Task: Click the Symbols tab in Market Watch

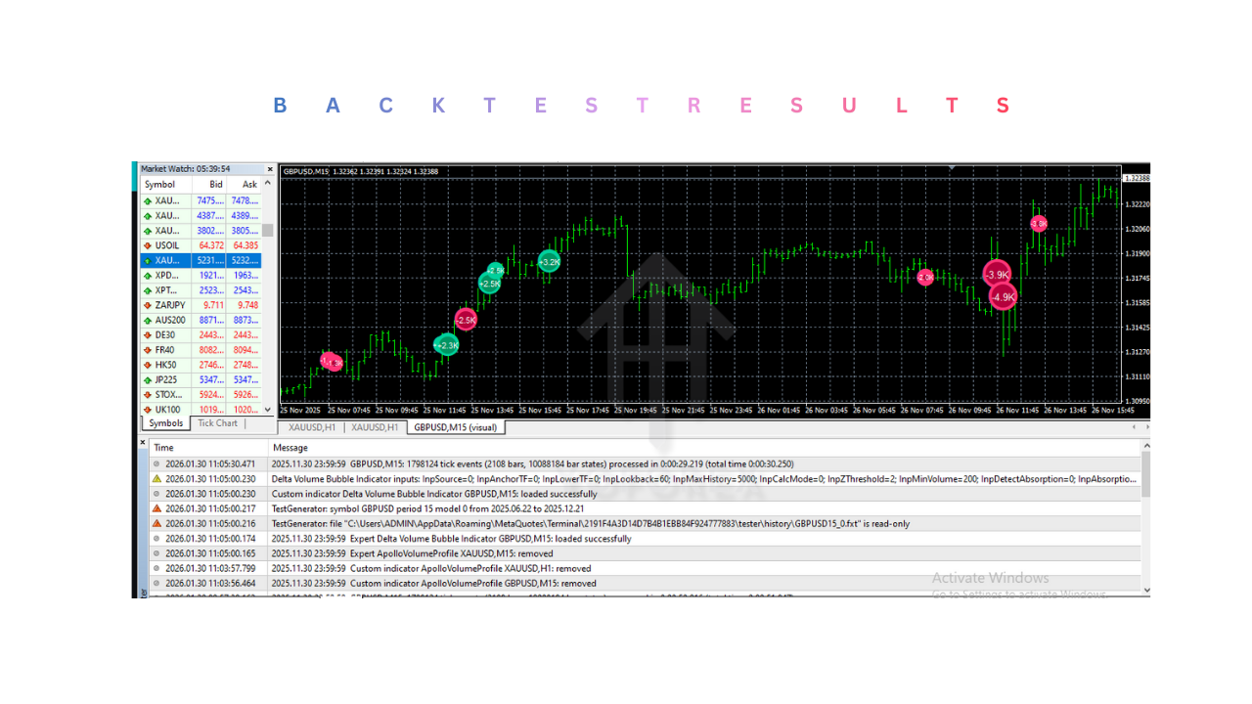Action: tap(165, 422)
